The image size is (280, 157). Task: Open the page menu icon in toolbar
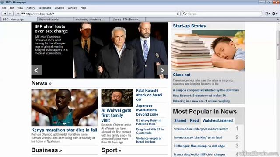click(267, 14)
